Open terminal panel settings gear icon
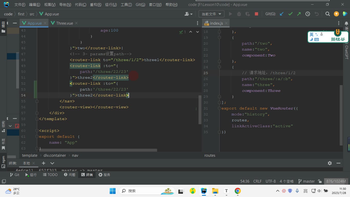Screen dimensions: 350x197 coord(330,163)
